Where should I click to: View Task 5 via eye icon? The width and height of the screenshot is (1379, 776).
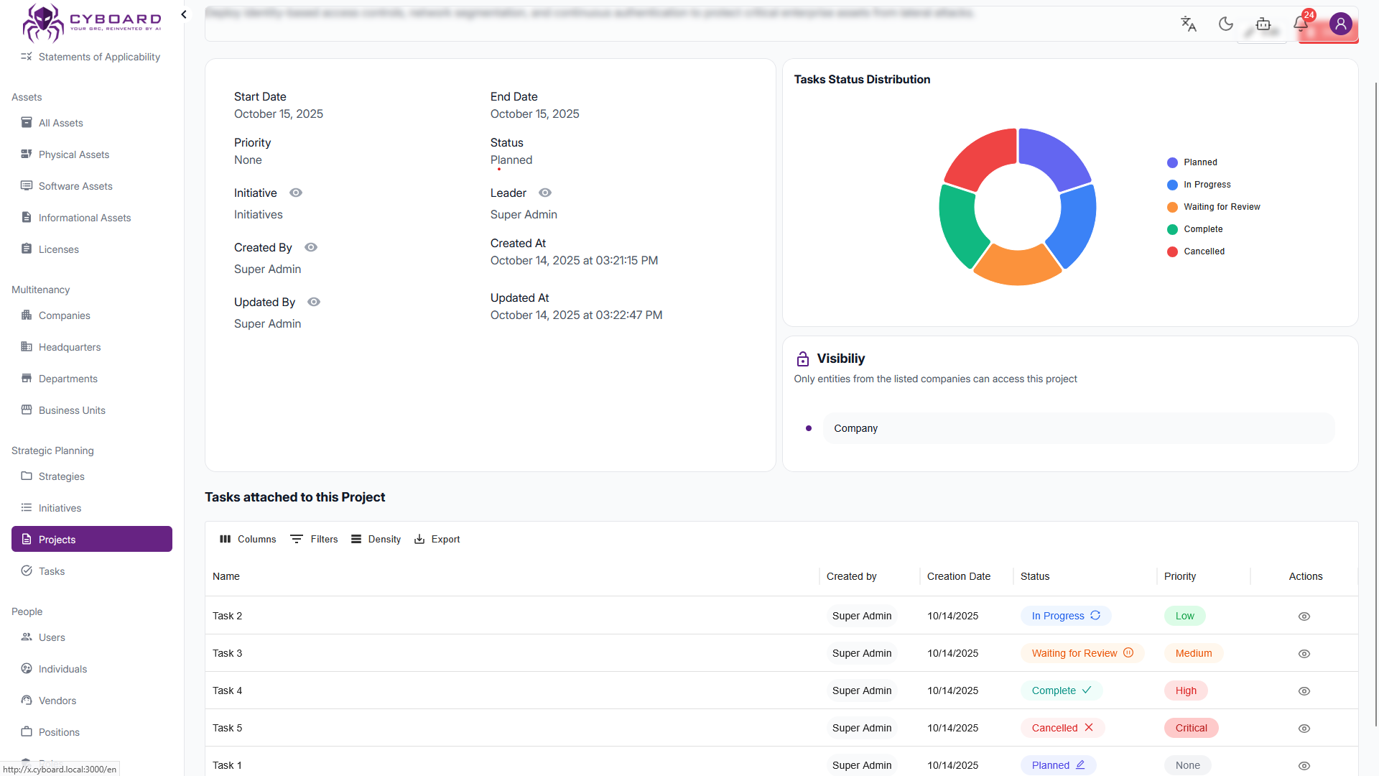[1304, 729]
